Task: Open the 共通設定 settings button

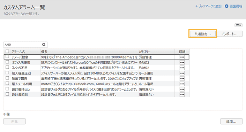Action: click(203, 34)
